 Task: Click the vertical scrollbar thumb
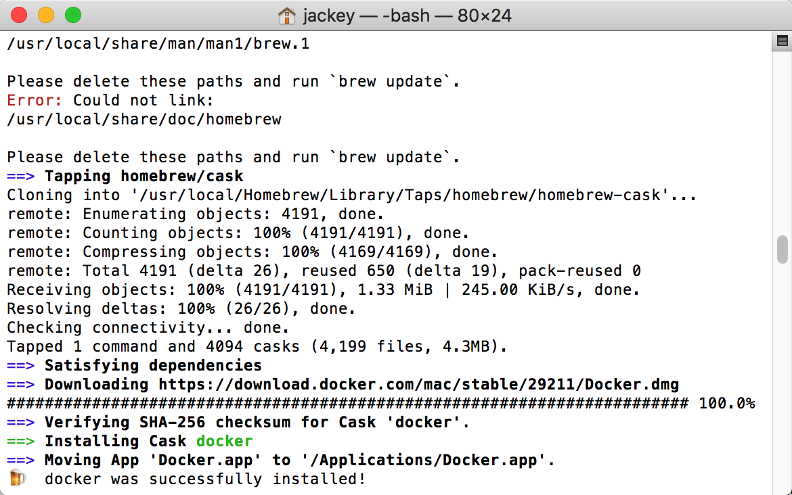tap(782, 250)
